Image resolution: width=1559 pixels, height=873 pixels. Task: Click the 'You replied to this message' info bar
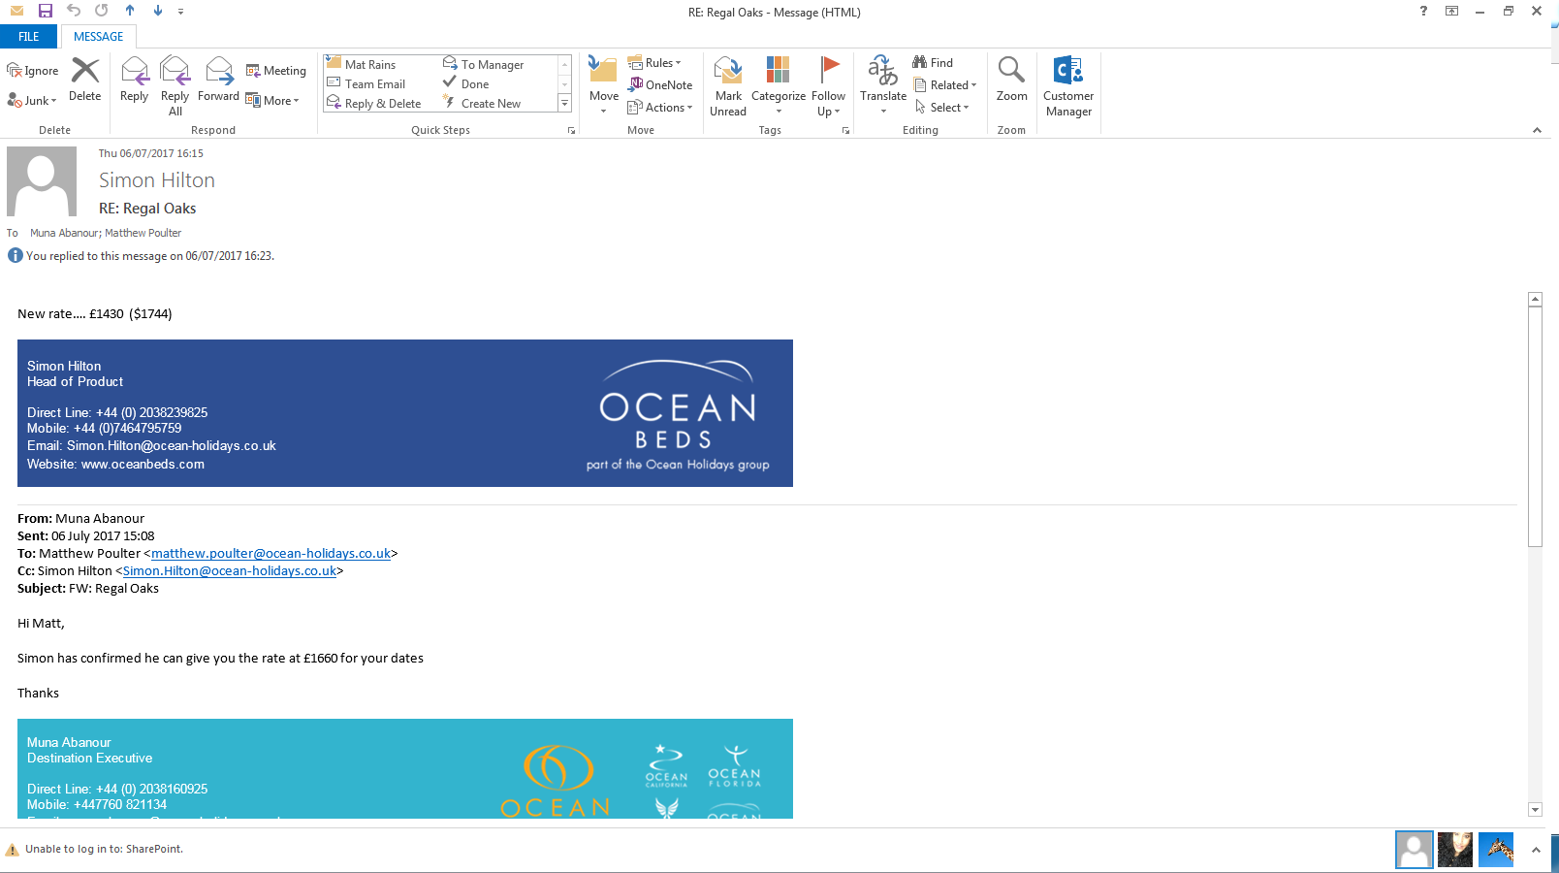pos(142,256)
